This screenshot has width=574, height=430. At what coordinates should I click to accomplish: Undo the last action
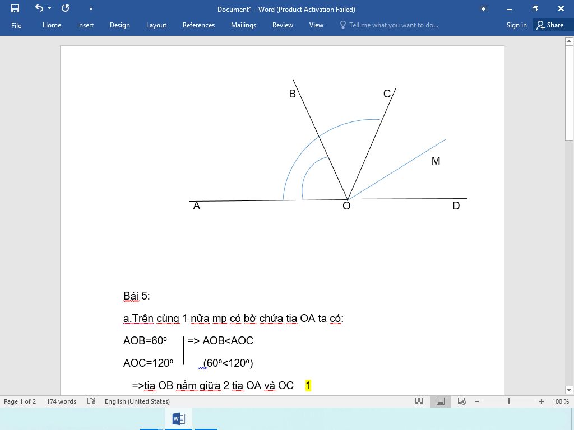pyautogui.click(x=39, y=8)
